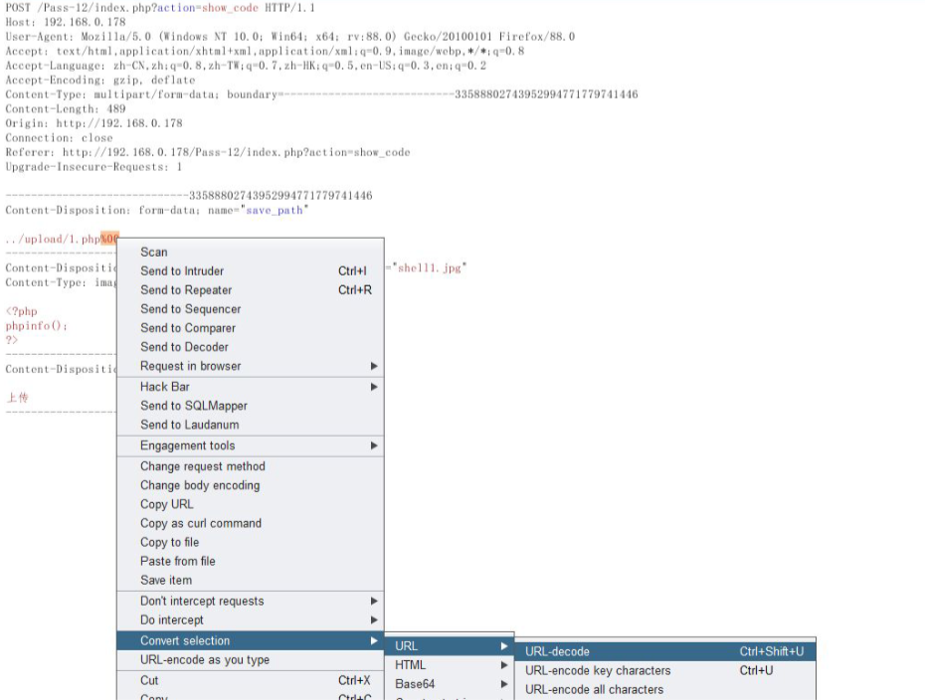This screenshot has width=925, height=700.
Task: Open the HTML conversion submenu
Action: tap(411, 665)
